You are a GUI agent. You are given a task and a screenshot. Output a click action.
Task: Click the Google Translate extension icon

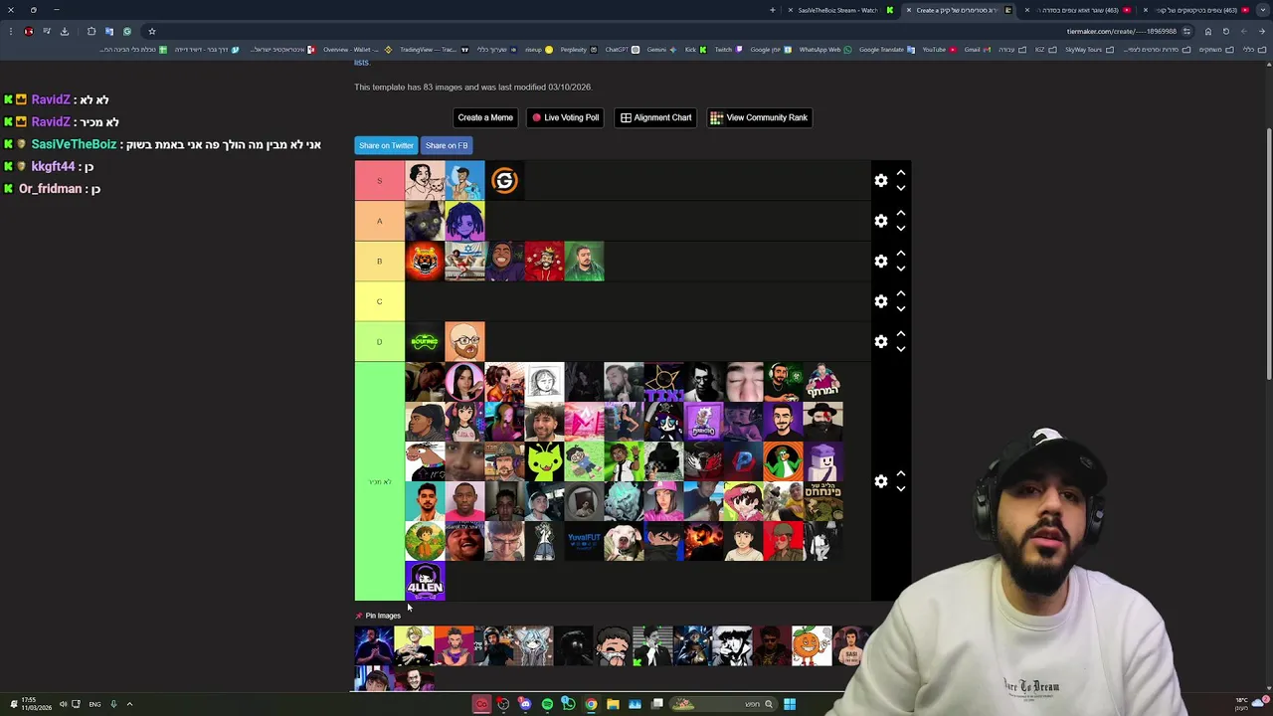point(109,31)
